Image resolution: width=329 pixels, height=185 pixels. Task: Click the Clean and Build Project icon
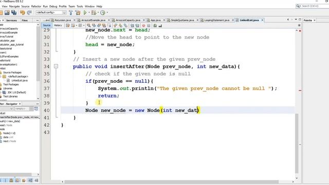[x=78, y=12]
